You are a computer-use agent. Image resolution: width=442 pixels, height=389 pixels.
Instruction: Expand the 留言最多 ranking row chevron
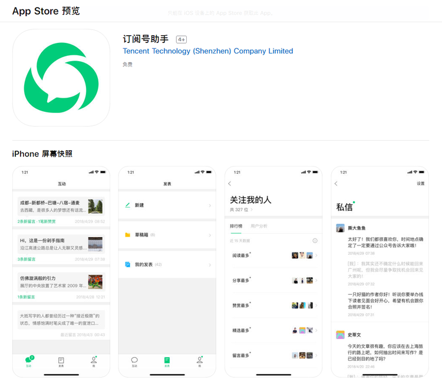(316, 355)
